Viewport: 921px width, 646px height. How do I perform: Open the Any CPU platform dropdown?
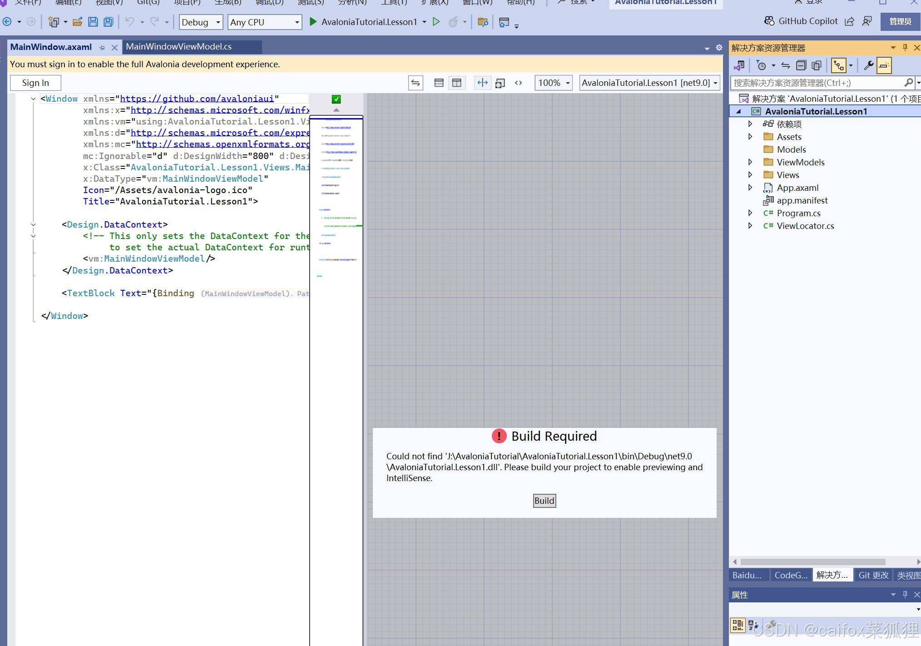click(x=265, y=22)
